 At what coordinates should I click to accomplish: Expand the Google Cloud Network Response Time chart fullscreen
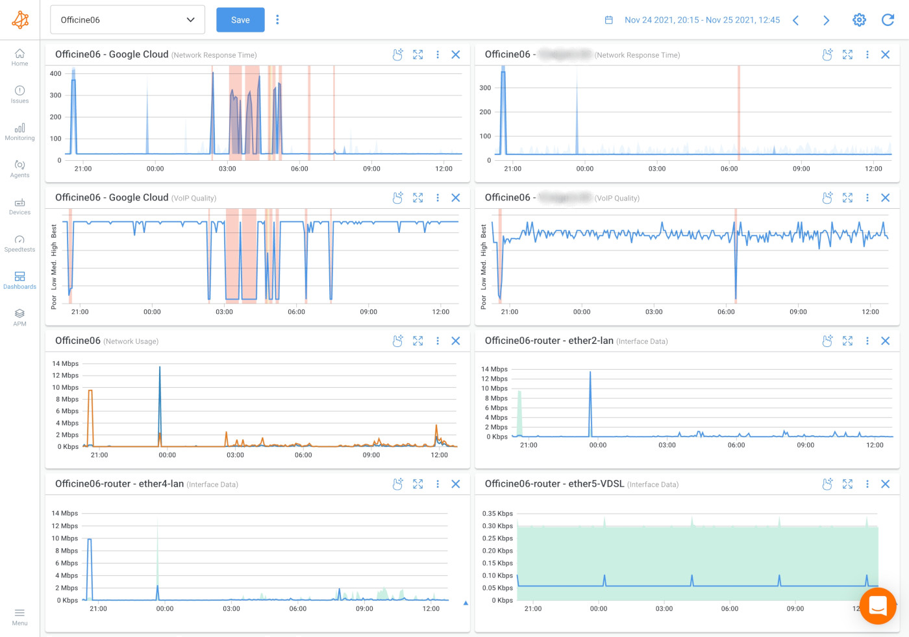[x=417, y=54]
